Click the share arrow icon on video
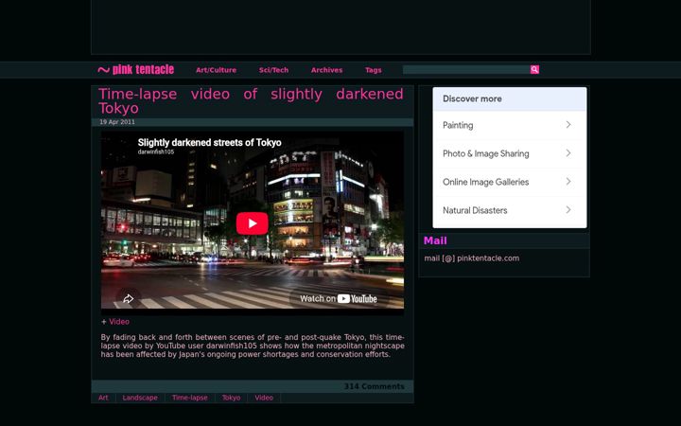681x426 pixels. tap(128, 298)
